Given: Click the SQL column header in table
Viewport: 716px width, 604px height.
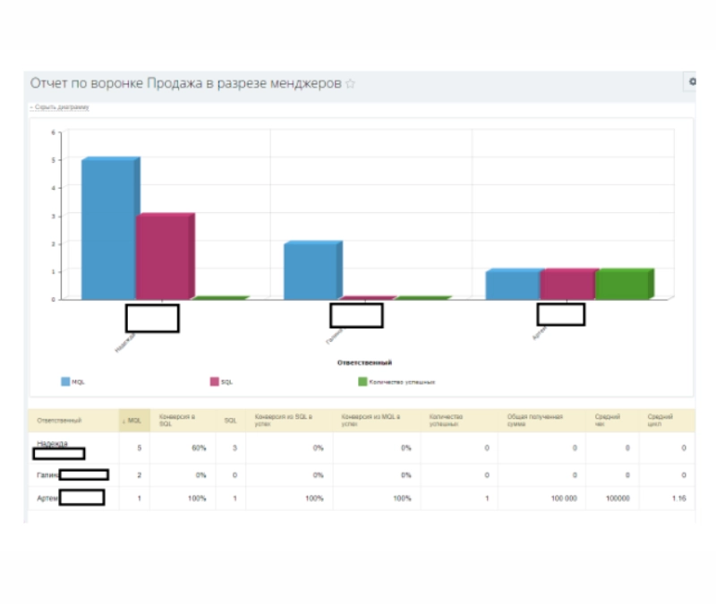Looking at the screenshot, I should pyautogui.click(x=229, y=420).
